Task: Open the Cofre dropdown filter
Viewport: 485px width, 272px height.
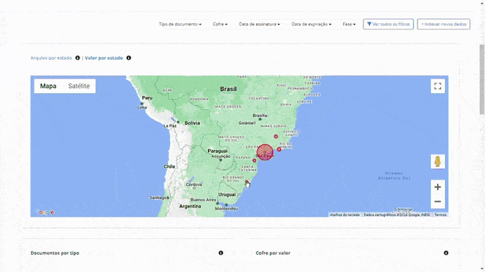Action: coord(220,24)
